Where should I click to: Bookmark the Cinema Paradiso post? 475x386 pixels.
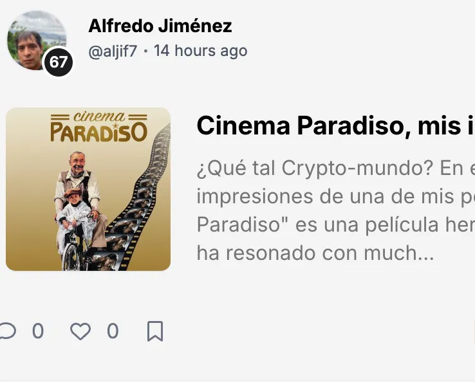pos(155,331)
